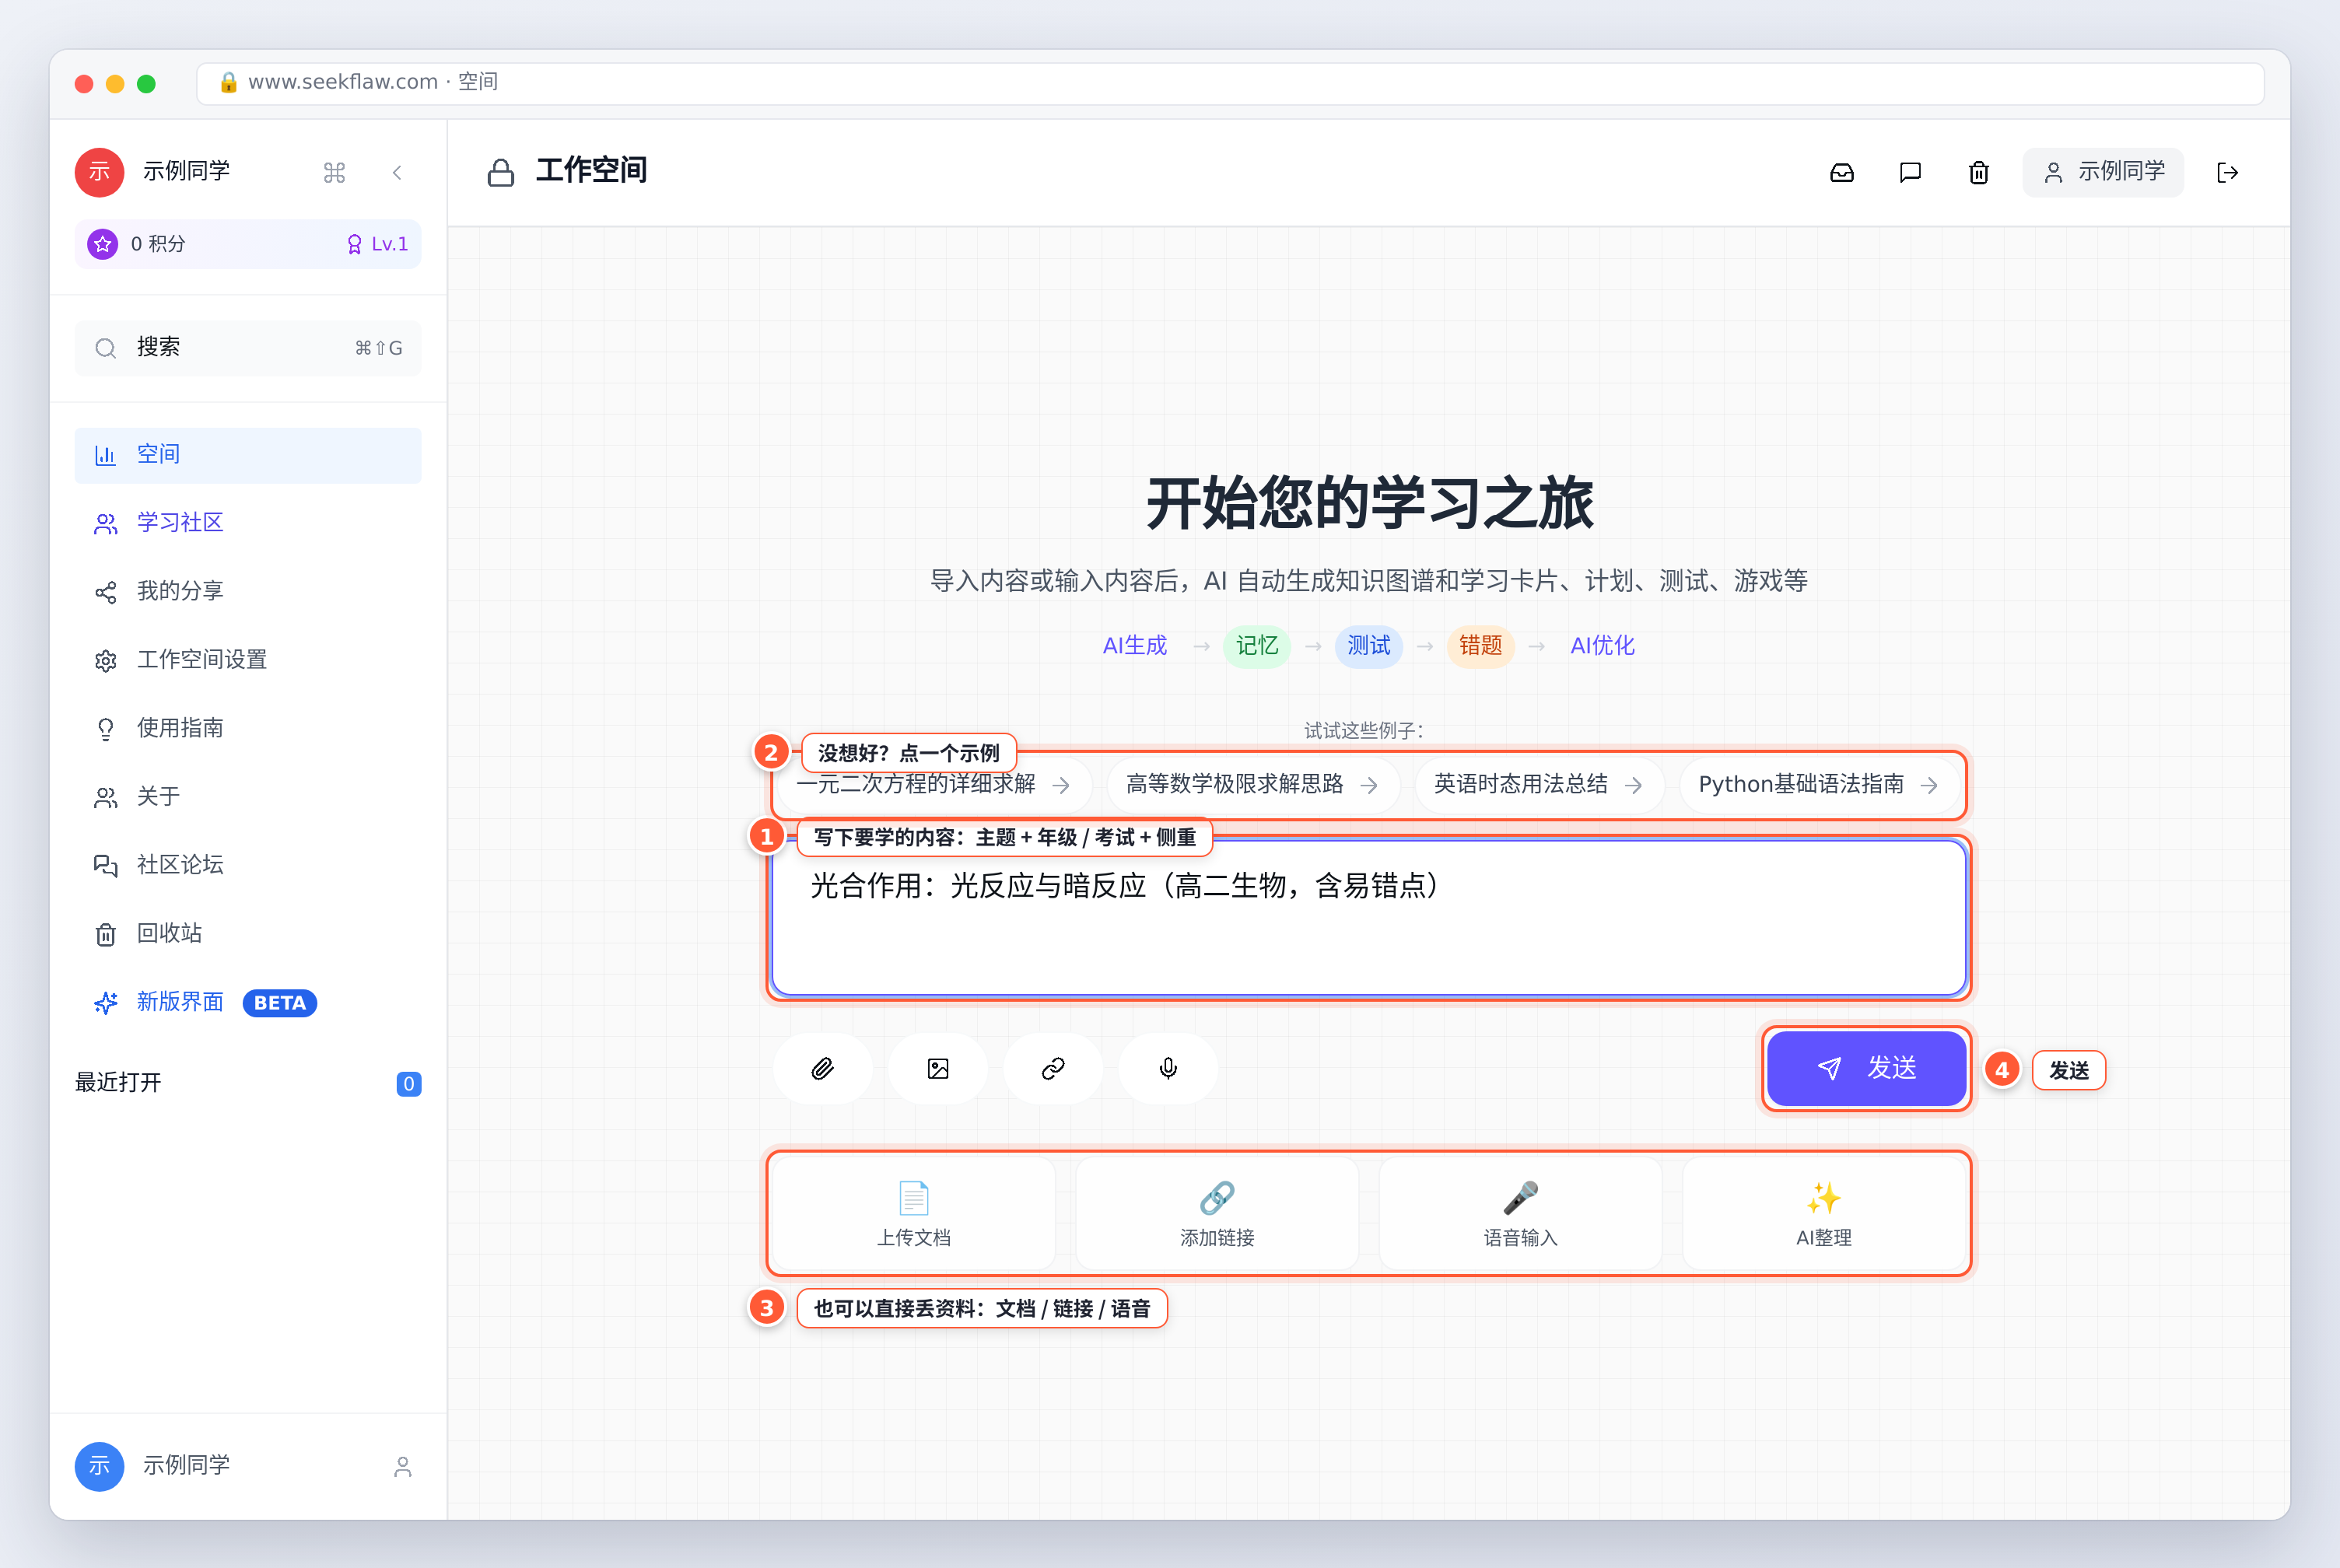2340x1568 pixels.
Task: Select the 记忆 step chip
Action: click(x=1257, y=646)
